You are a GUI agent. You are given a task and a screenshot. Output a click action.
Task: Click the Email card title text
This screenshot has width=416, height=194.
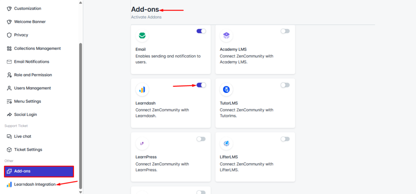pos(141,49)
